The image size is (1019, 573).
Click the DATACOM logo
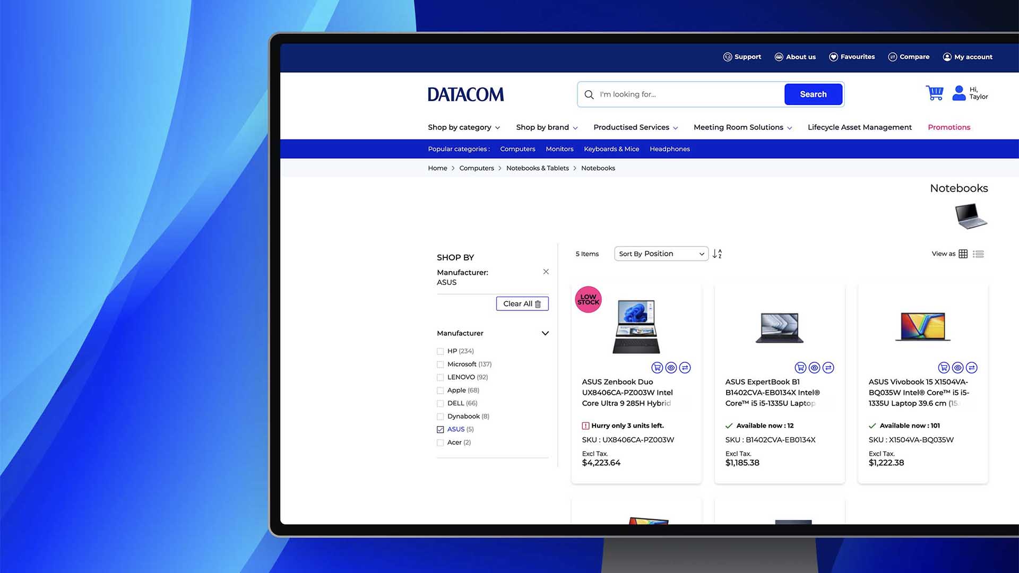coord(465,94)
